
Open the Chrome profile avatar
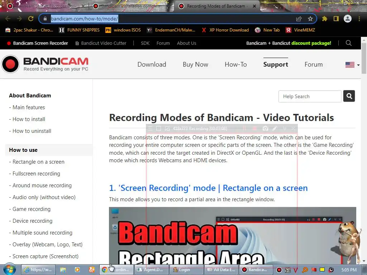(348, 19)
